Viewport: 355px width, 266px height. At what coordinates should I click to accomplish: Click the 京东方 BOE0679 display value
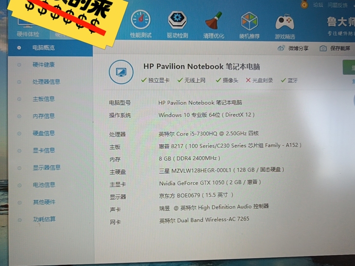coord(196,195)
